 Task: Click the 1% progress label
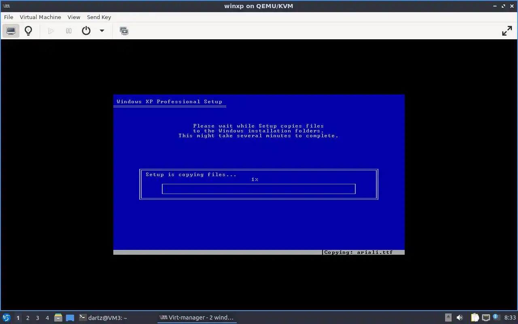tap(255, 179)
